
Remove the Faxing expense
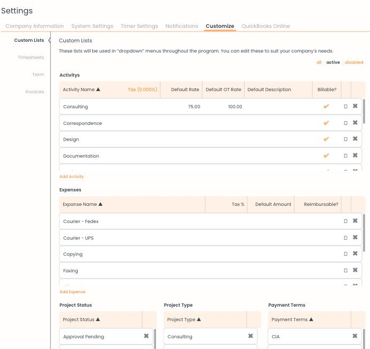pos(355,270)
